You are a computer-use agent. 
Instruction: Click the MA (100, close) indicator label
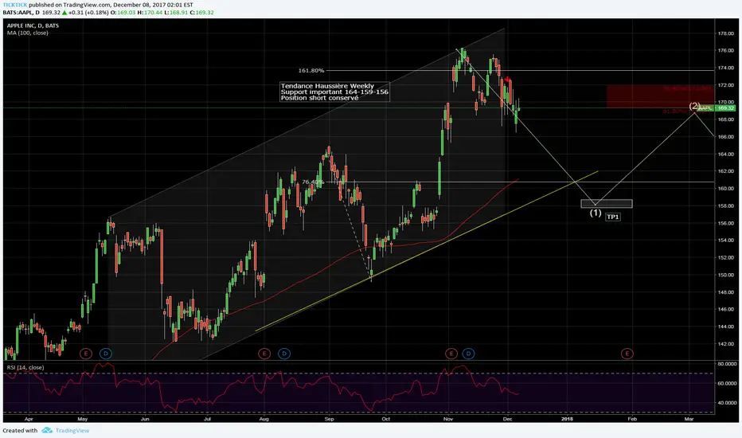(x=27, y=33)
